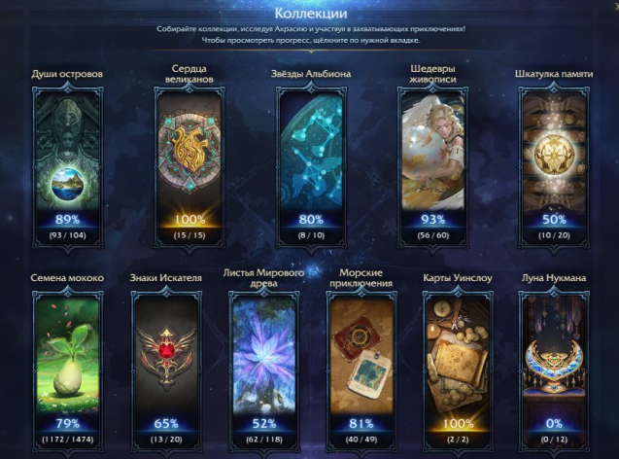
Task: Click the Луна Нукмана title label
Action: (554, 278)
